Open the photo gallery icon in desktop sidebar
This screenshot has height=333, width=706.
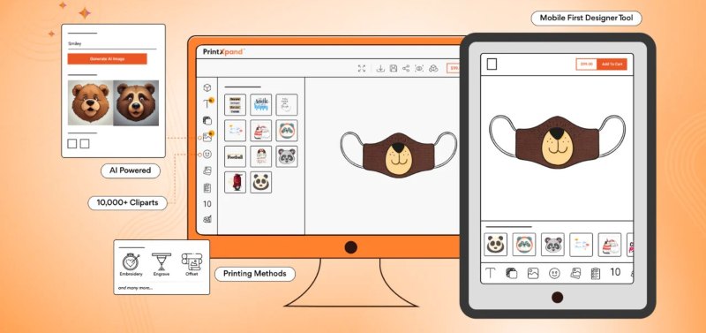207,170
